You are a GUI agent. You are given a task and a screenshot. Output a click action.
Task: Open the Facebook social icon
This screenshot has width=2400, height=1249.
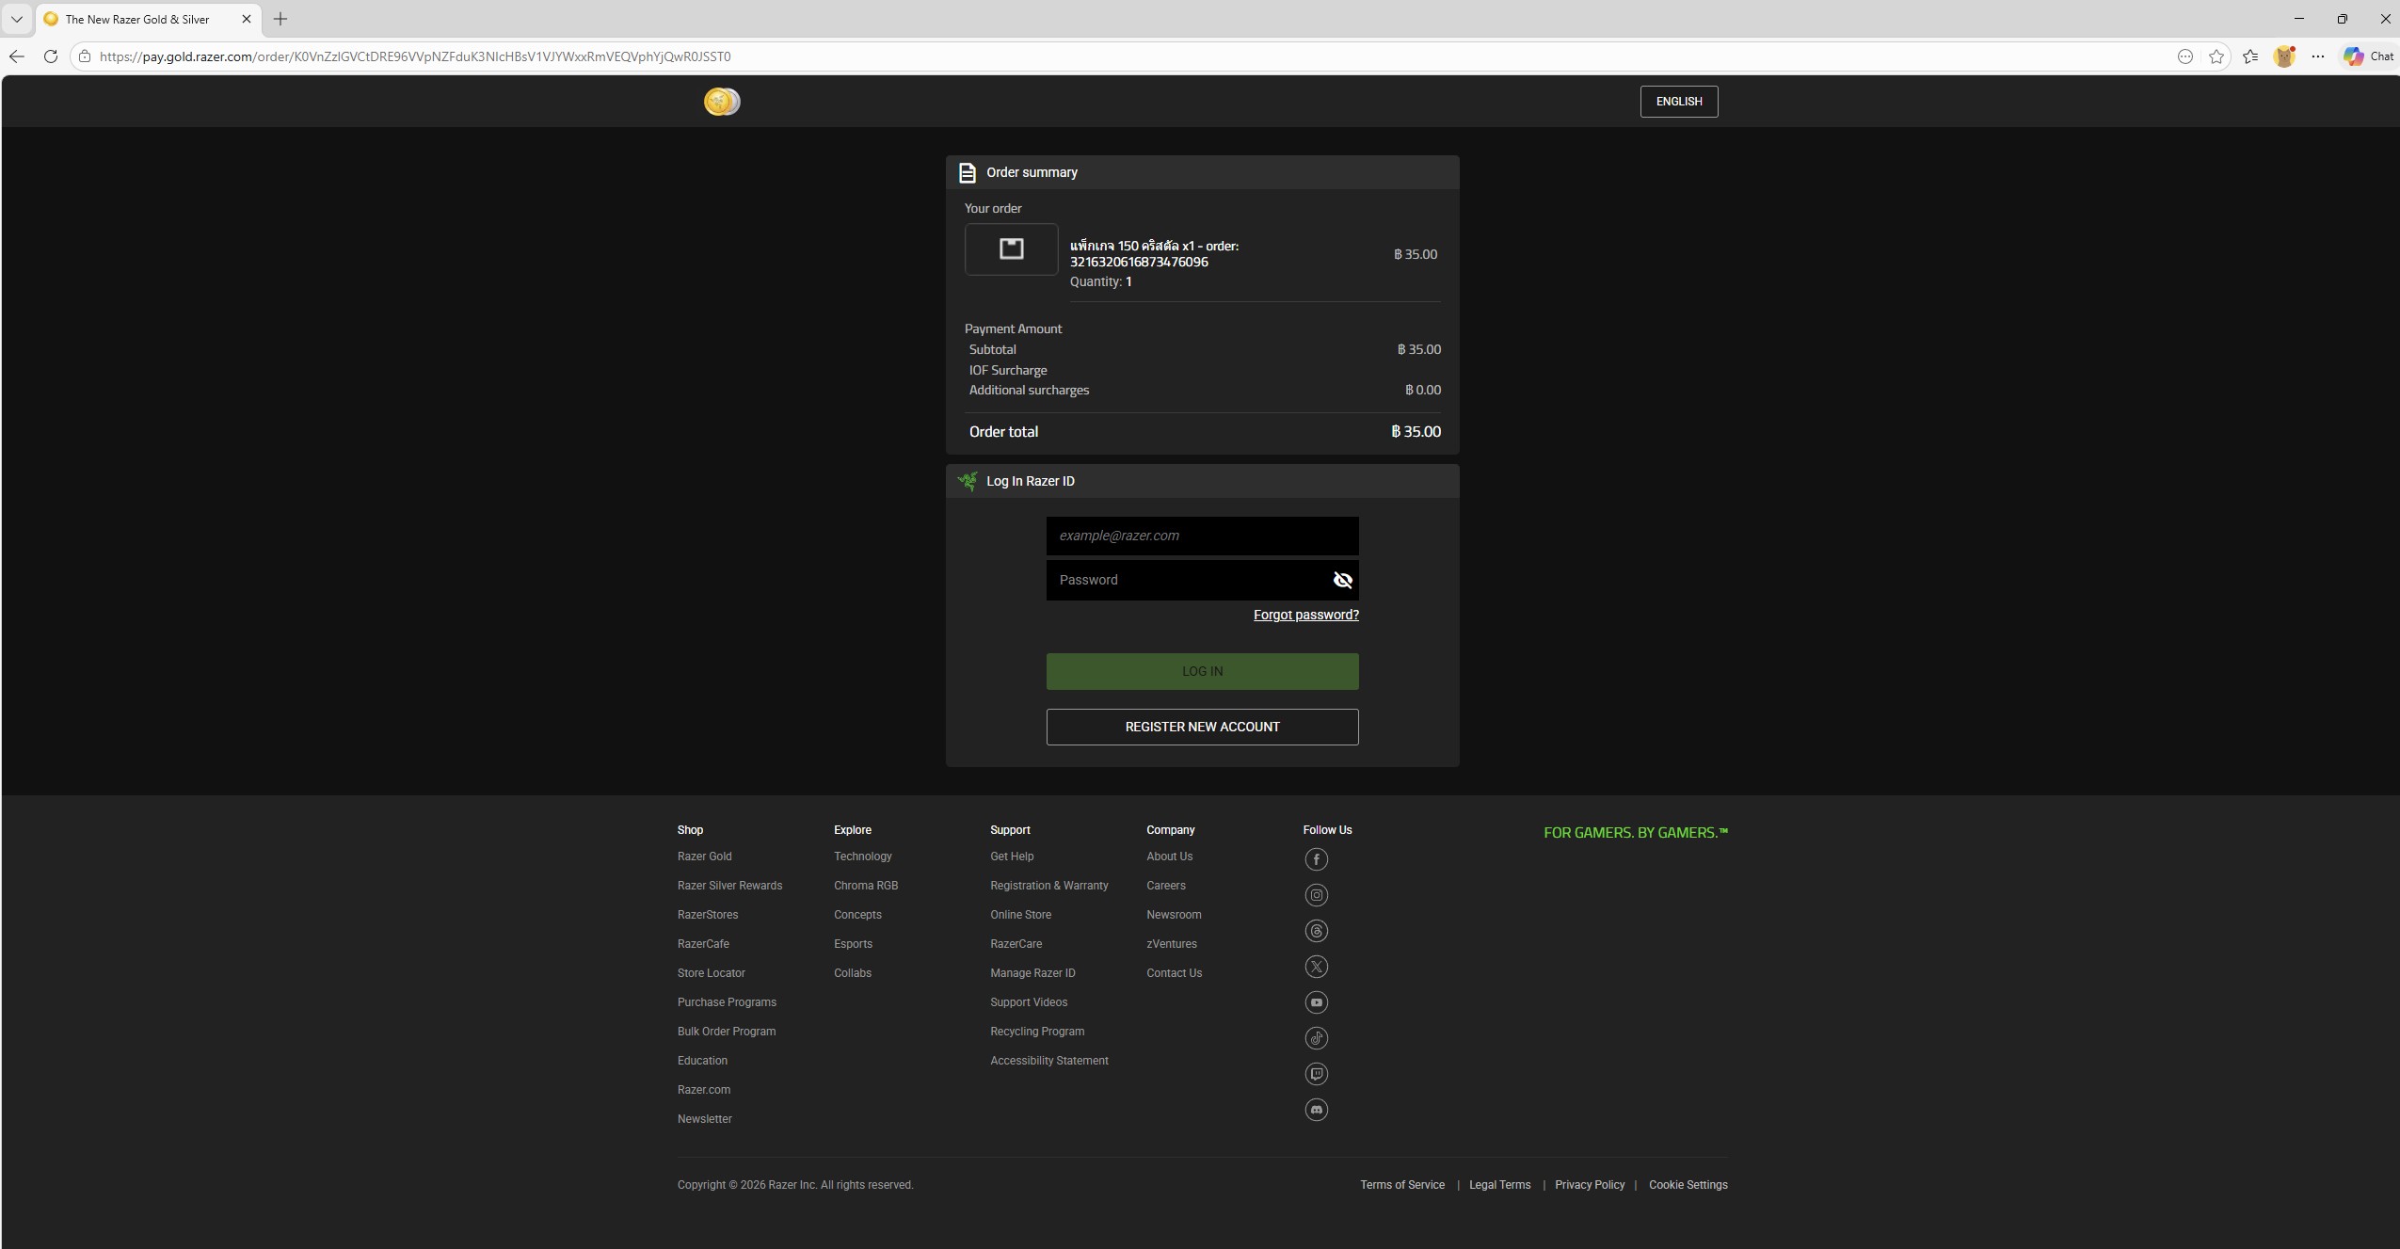tap(1316, 859)
